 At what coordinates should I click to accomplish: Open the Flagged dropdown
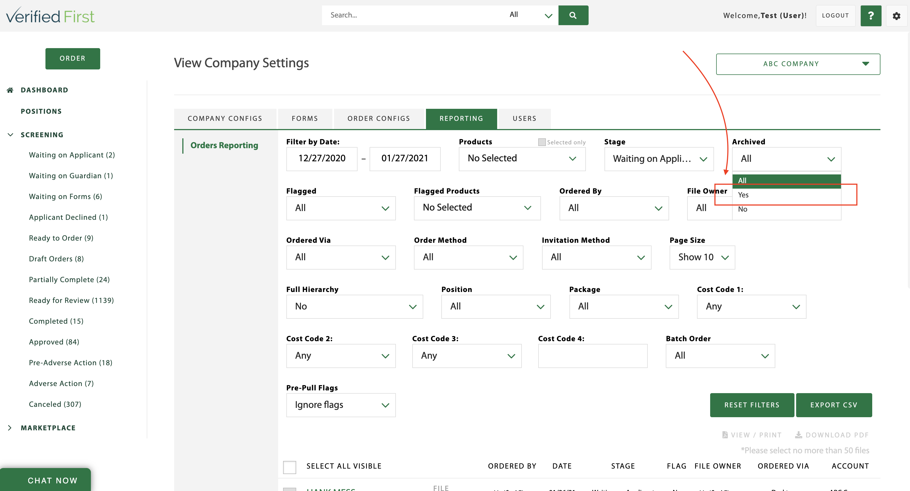click(x=341, y=208)
